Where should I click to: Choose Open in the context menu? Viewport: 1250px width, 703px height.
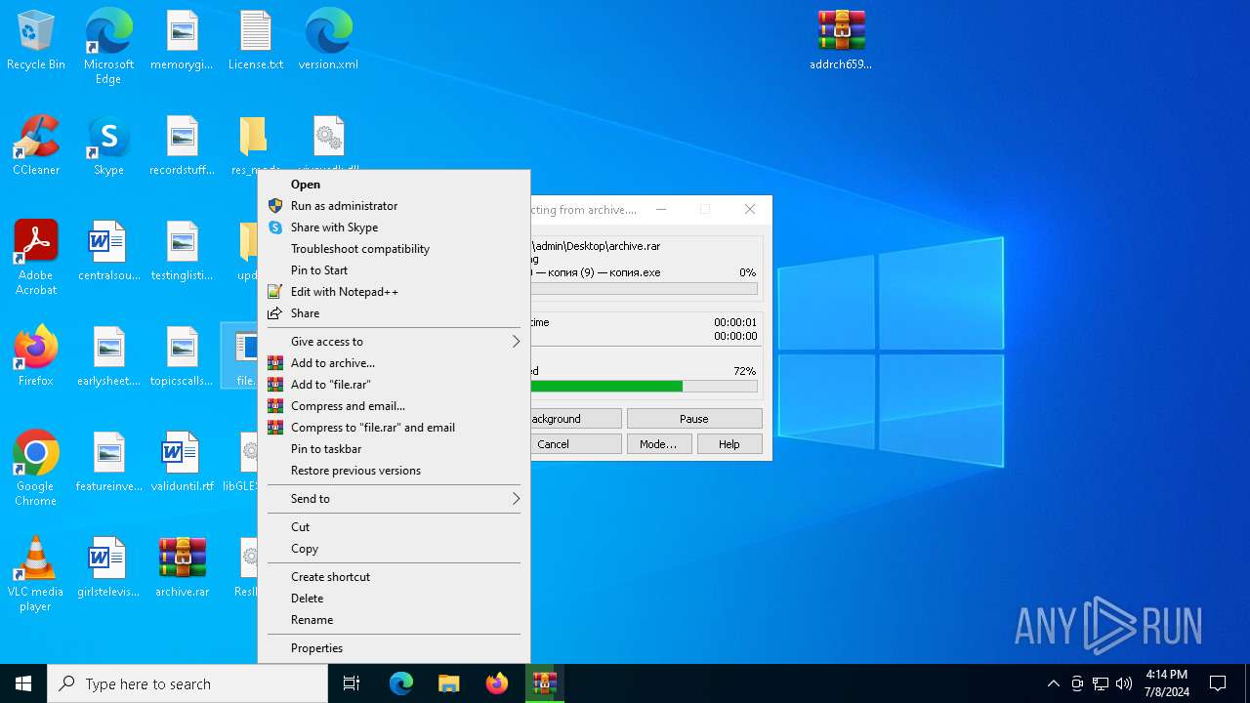[394, 185]
